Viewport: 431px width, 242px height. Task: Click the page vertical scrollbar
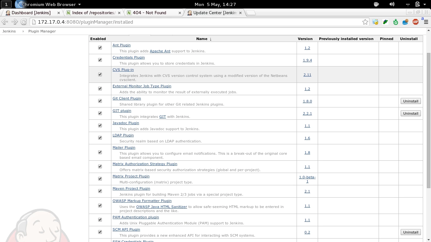(428, 121)
